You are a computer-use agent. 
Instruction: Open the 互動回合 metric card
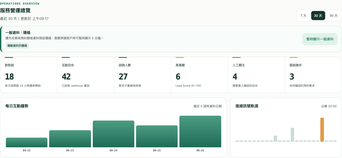pos(85,75)
